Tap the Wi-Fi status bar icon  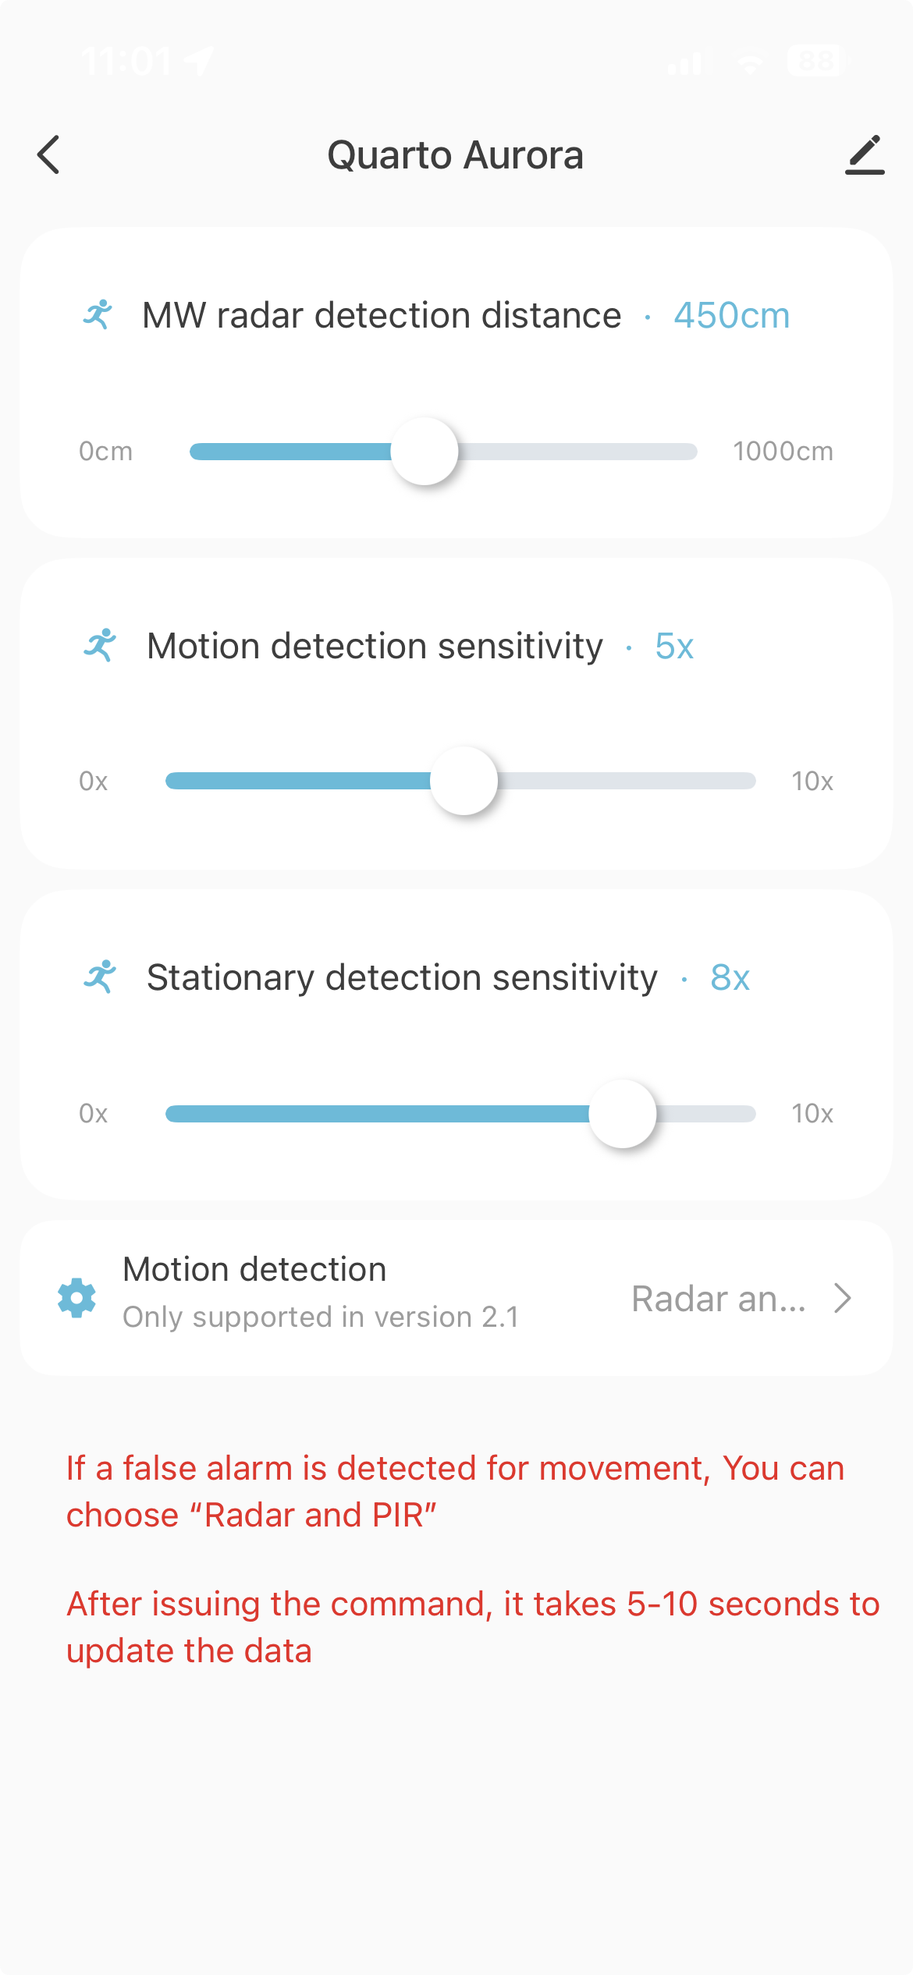(x=749, y=62)
